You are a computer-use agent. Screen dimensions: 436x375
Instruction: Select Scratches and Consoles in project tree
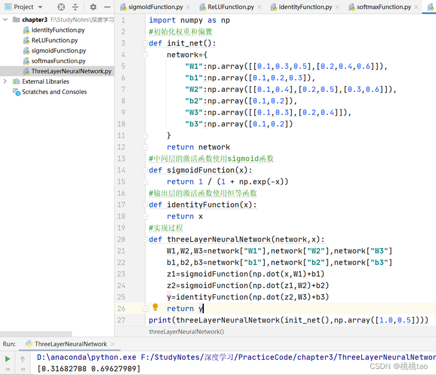pos(54,92)
